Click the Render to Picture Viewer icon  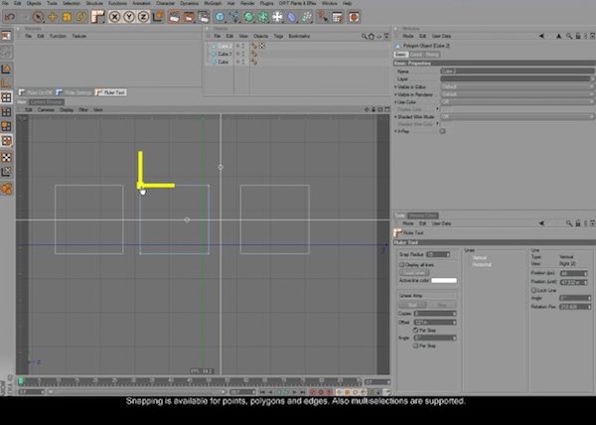pyautogui.click(x=189, y=17)
